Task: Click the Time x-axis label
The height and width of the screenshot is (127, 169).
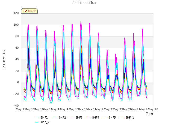Action: [149, 114]
